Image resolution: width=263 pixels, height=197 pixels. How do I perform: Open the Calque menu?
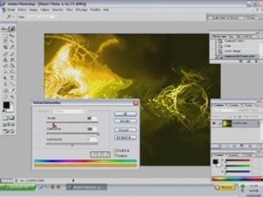coord(45,10)
